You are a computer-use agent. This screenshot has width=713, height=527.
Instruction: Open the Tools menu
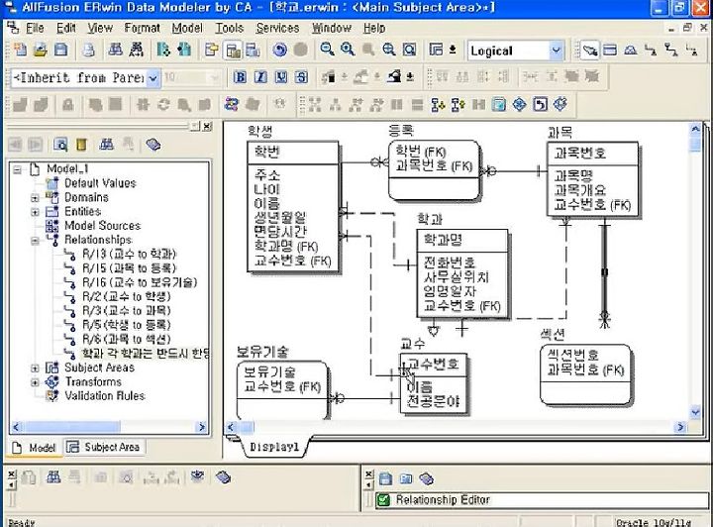[229, 28]
